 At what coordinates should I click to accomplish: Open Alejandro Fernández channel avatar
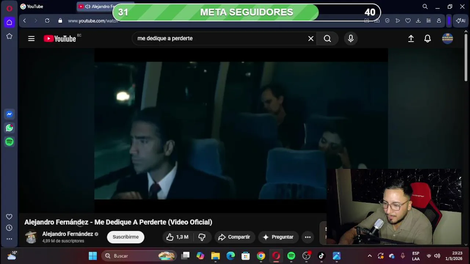[31, 237]
